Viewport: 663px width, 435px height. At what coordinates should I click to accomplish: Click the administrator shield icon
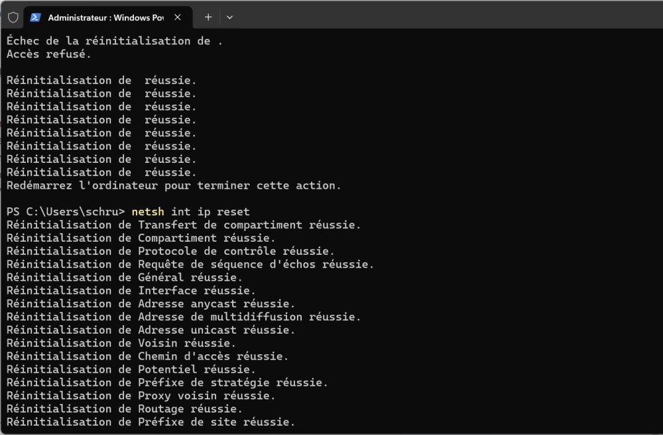pyautogui.click(x=13, y=17)
